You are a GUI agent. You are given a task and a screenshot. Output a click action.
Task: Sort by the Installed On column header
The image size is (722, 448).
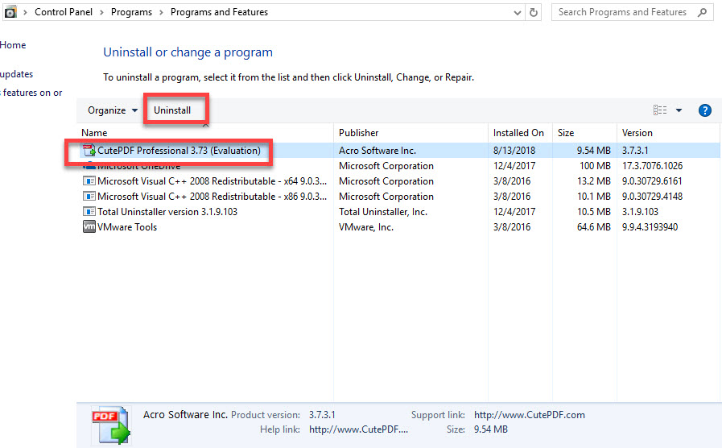[x=518, y=133]
